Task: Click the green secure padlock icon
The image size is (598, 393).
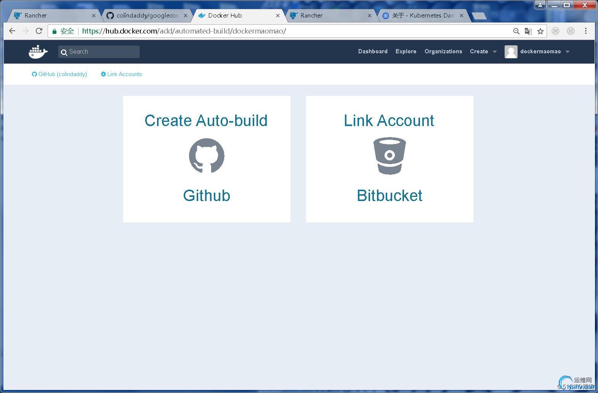Action: pos(55,31)
